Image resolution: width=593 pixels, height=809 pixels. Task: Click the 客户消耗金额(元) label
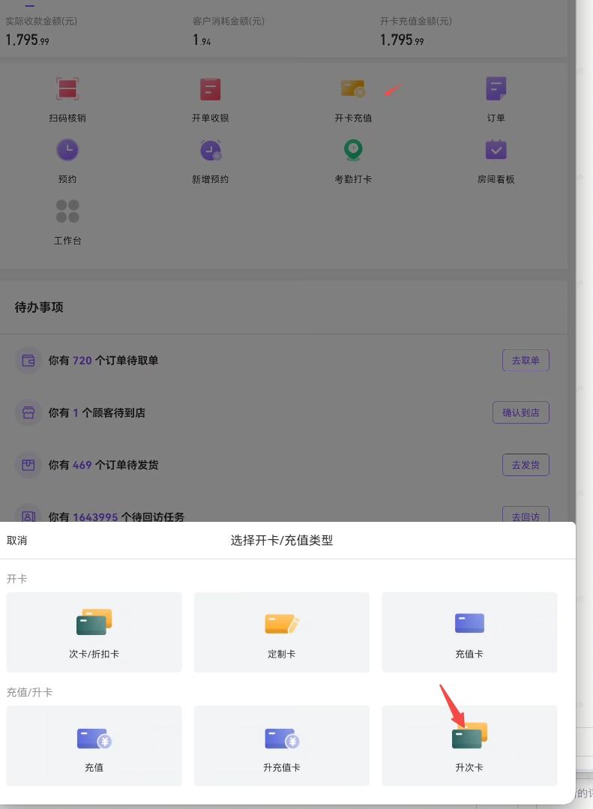pos(228,21)
